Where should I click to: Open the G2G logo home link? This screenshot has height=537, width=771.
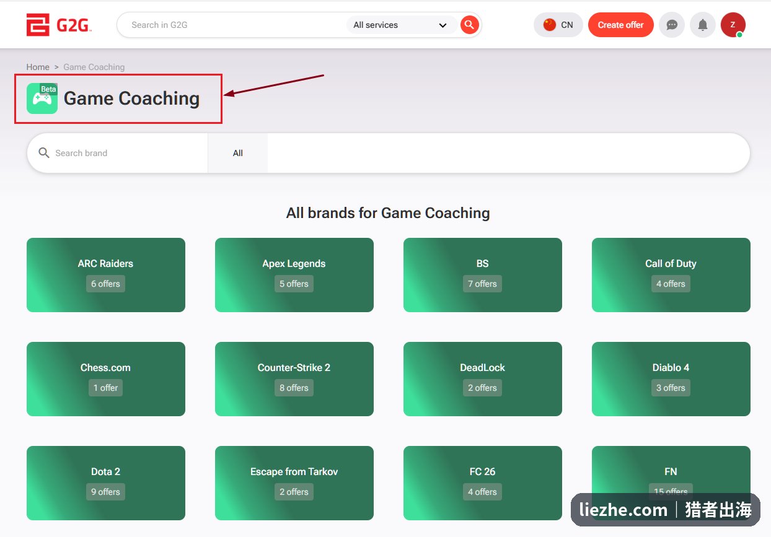point(59,25)
